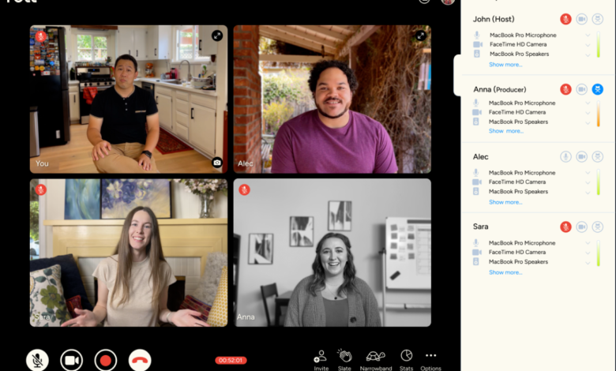Open Anna's MacBook Pro Microphone dropdown

click(x=588, y=103)
